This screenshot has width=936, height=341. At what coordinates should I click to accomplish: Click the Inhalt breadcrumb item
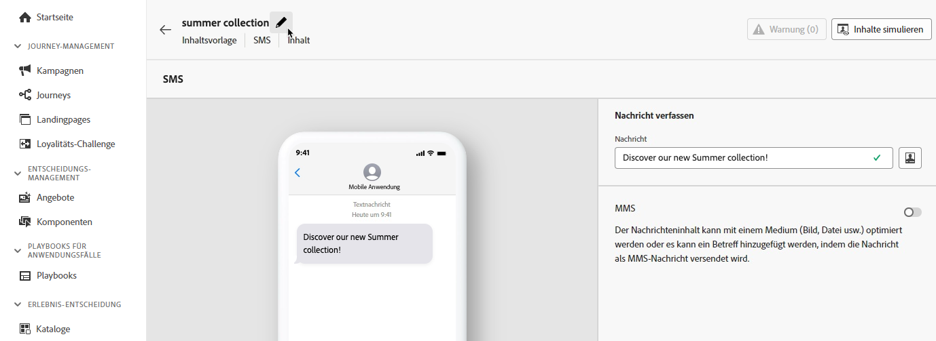[299, 40]
